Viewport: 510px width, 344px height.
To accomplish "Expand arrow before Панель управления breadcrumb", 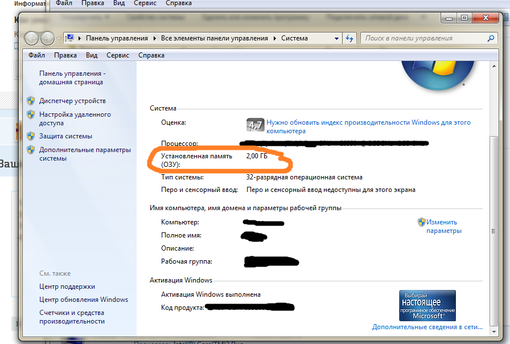I will click(79, 38).
